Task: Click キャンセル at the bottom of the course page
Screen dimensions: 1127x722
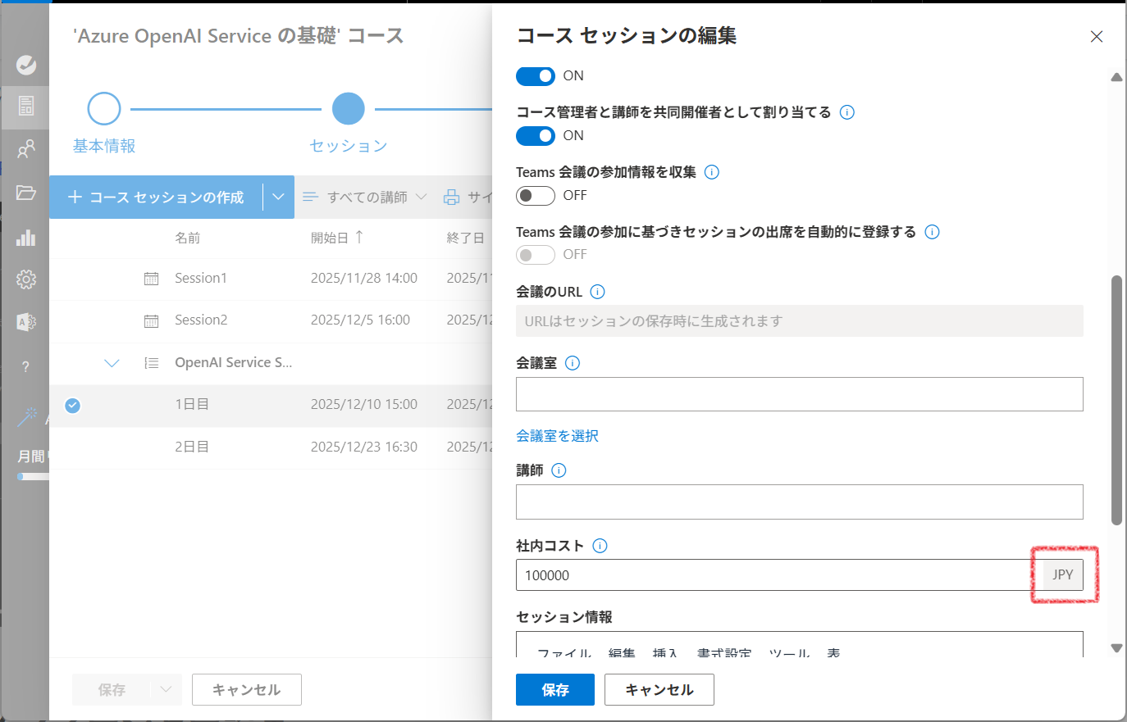Action: click(x=247, y=690)
